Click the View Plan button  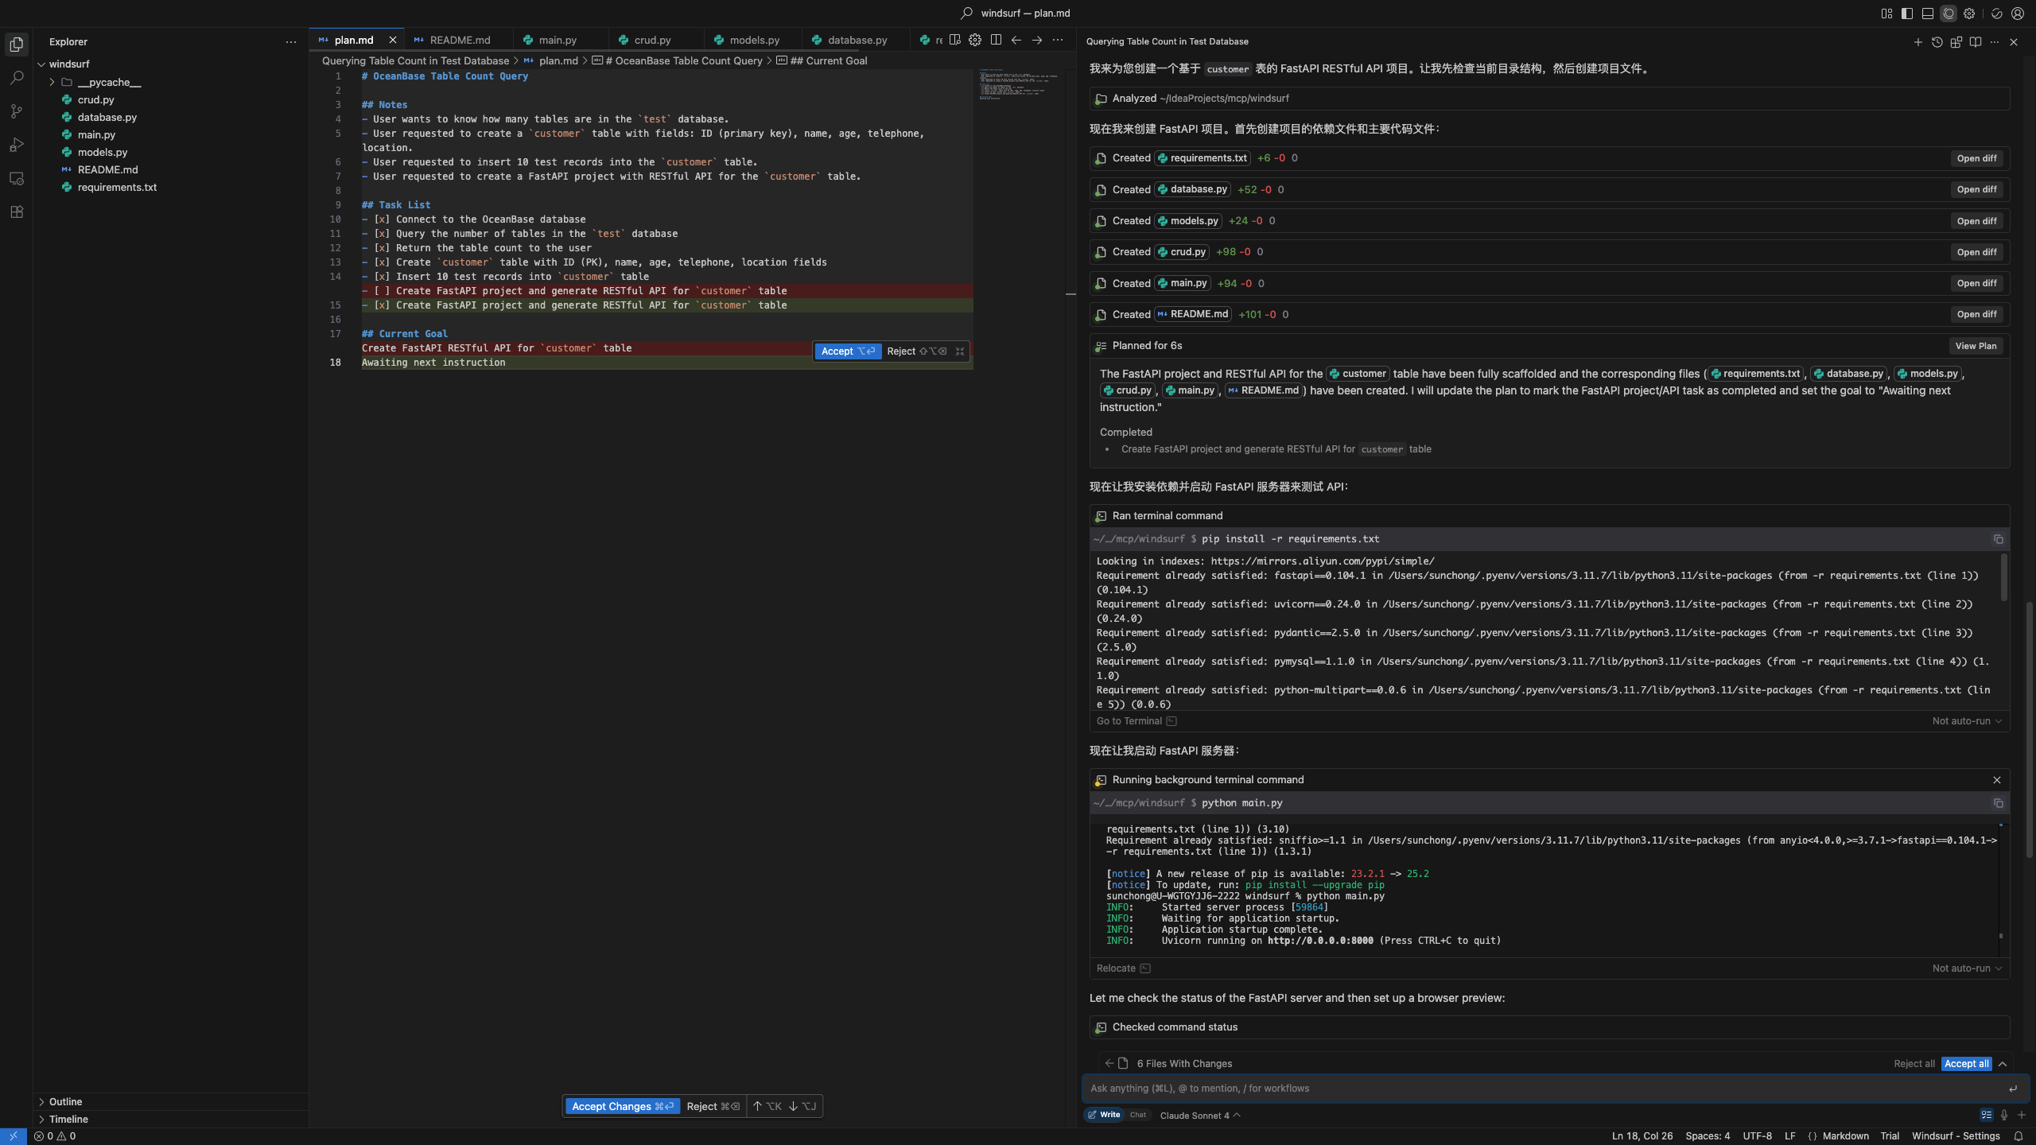click(1976, 346)
